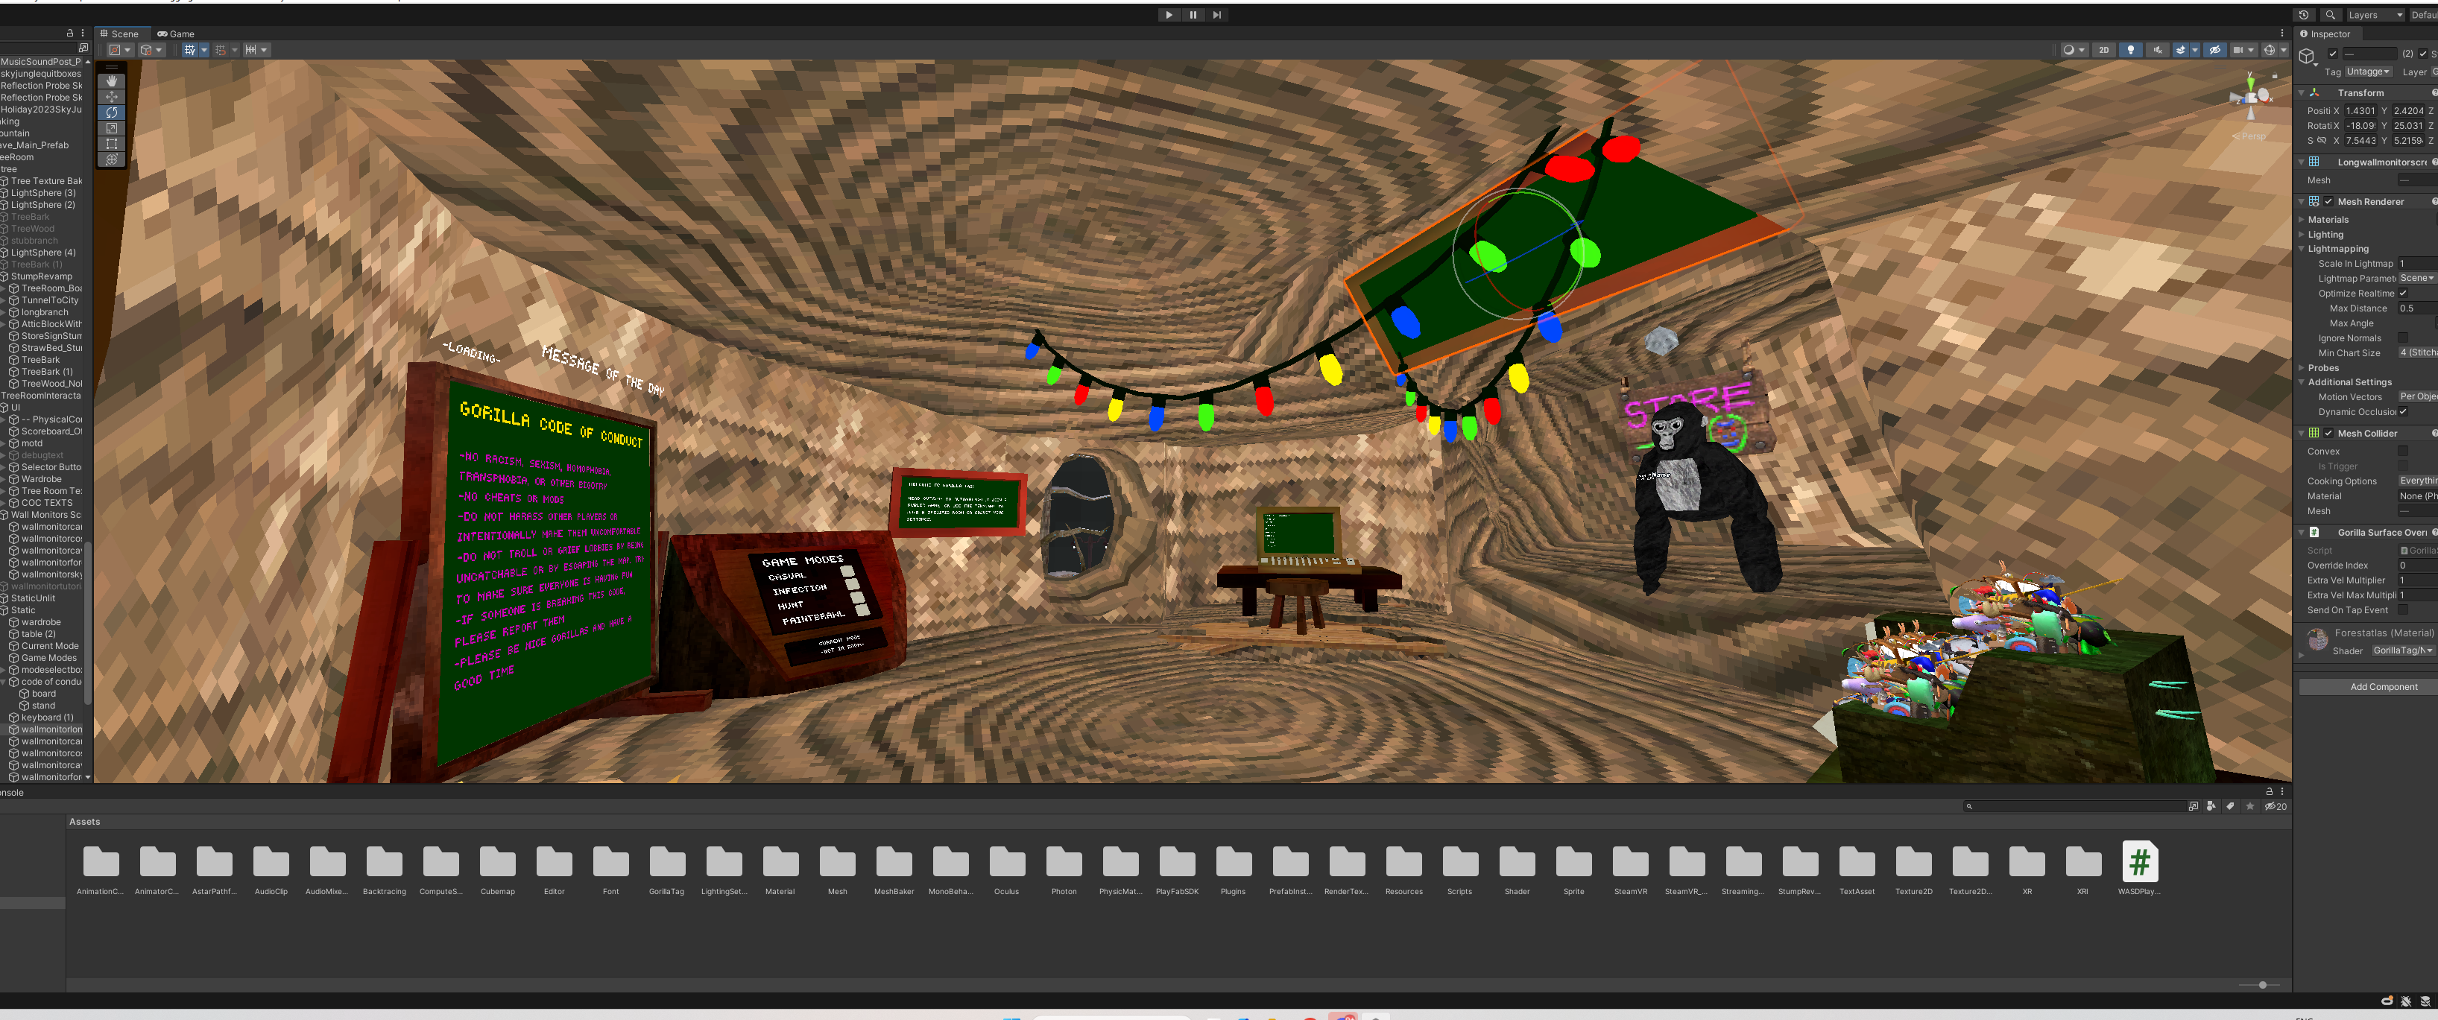
Task: Click Position X value field
Action: coord(2360,111)
